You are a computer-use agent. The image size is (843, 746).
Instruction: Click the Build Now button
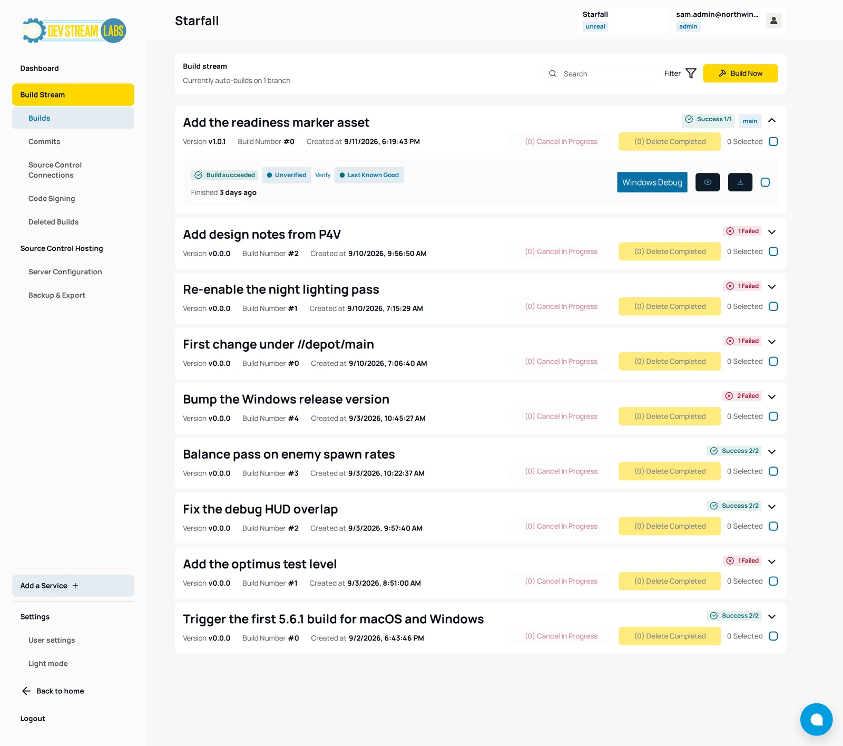pyautogui.click(x=740, y=73)
